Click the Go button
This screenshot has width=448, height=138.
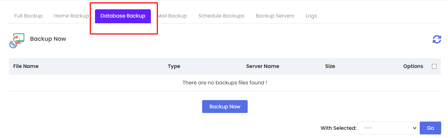pyautogui.click(x=430, y=128)
